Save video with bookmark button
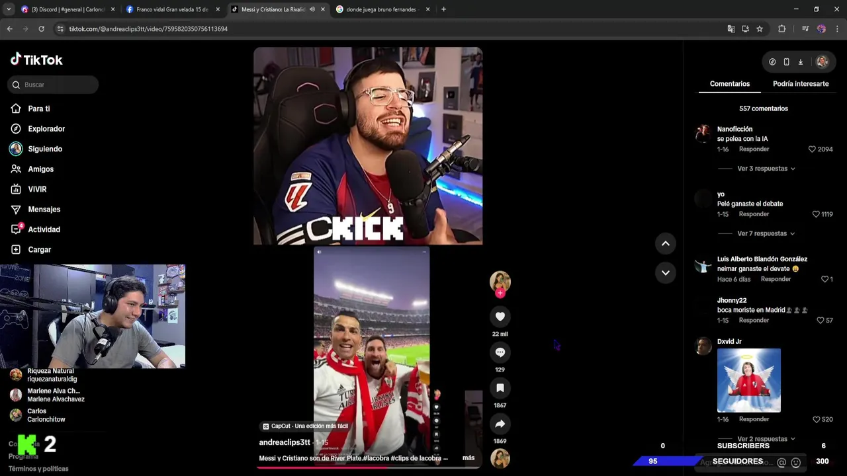 tap(500, 388)
